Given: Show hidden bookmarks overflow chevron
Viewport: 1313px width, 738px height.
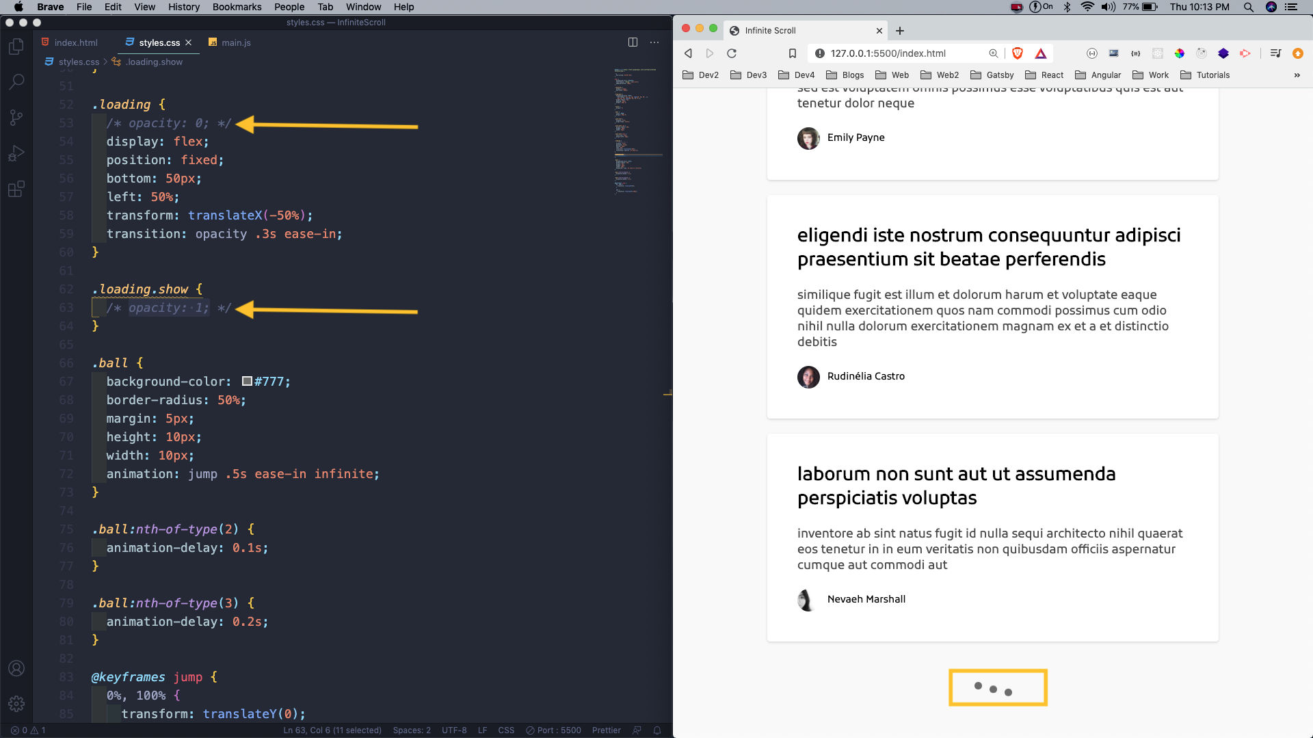Looking at the screenshot, I should click(1297, 75).
